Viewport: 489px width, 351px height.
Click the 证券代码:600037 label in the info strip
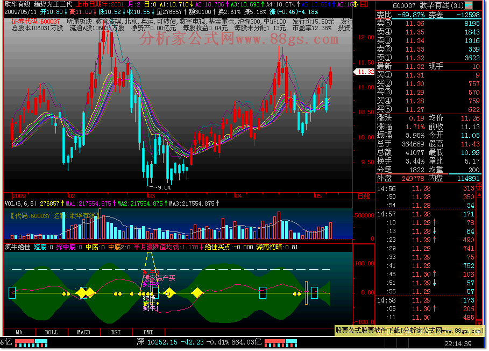tap(36, 22)
